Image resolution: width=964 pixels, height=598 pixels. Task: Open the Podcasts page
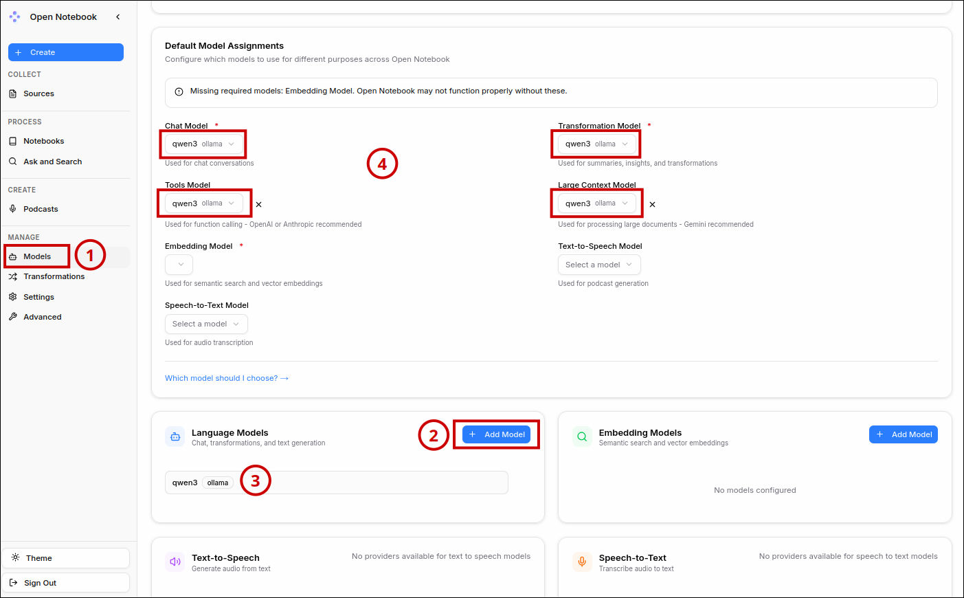[41, 209]
